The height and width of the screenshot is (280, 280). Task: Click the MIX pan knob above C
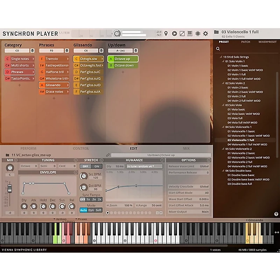click(10, 168)
